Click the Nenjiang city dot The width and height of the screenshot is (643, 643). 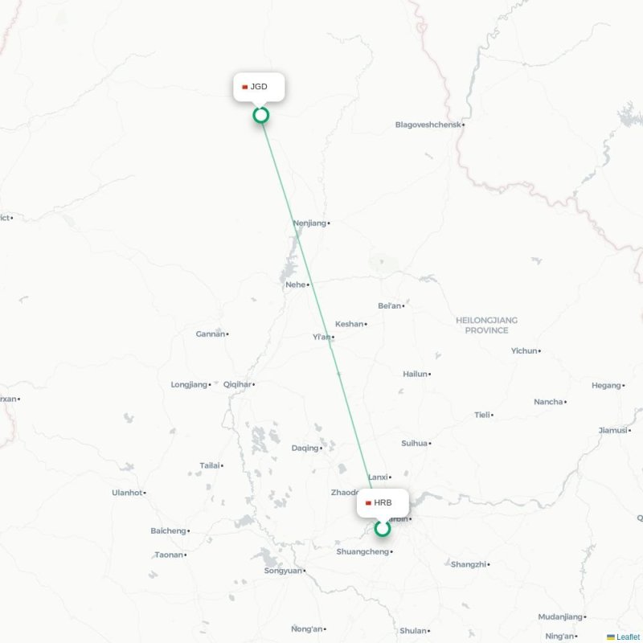329,223
